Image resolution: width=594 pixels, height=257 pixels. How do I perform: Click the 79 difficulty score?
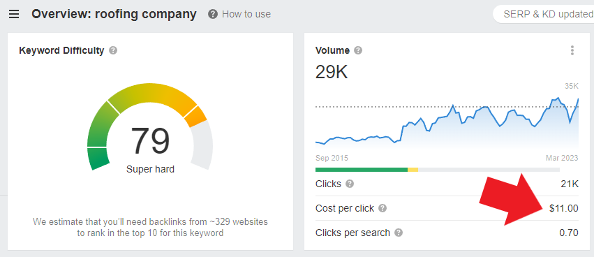(x=150, y=141)
